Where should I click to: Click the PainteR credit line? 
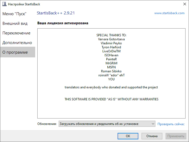111,59
